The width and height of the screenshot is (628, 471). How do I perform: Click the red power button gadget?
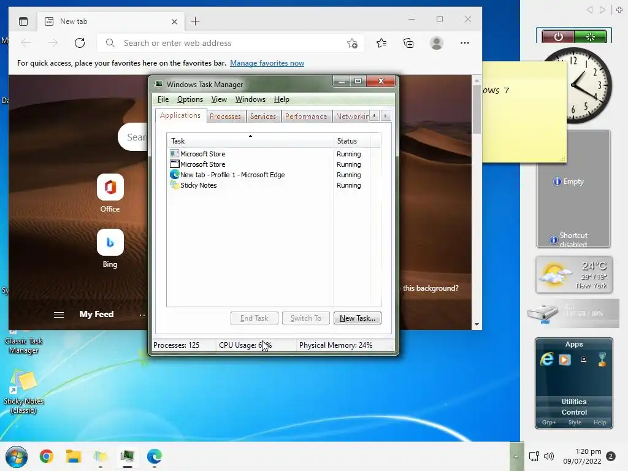pyautogui.click(x=558, y=37)
